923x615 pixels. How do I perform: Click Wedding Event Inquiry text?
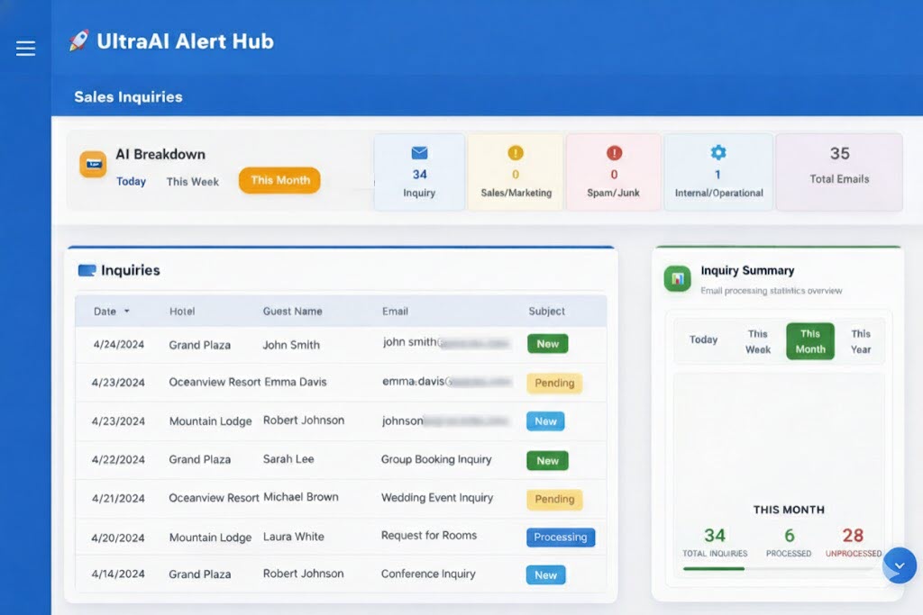[437, 497]
